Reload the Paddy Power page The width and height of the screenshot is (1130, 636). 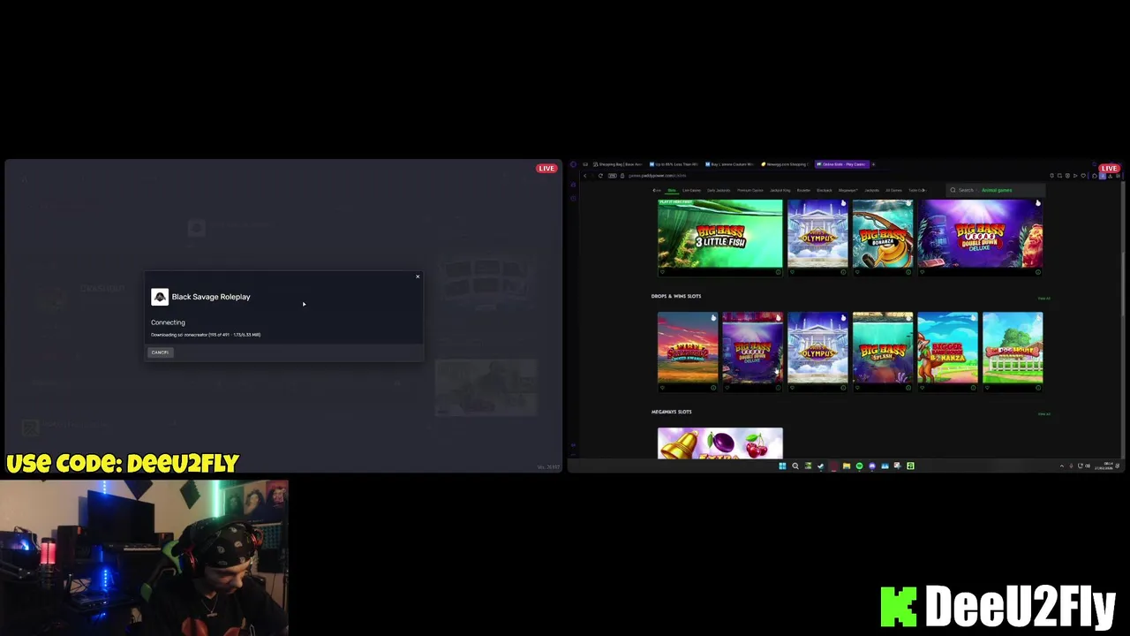click(600, 176)
